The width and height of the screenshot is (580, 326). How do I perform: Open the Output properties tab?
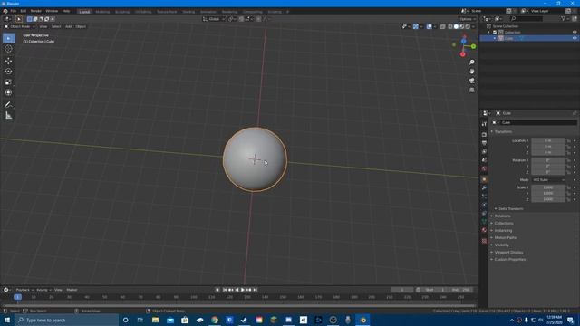pos(484,143)
